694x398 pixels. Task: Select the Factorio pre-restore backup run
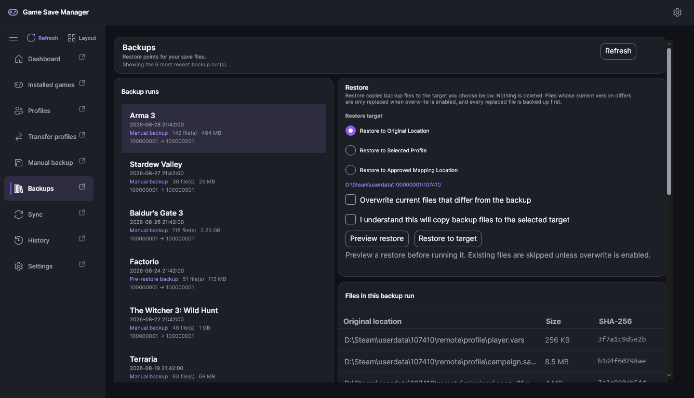pyautogui.click(x=223, y=274)
